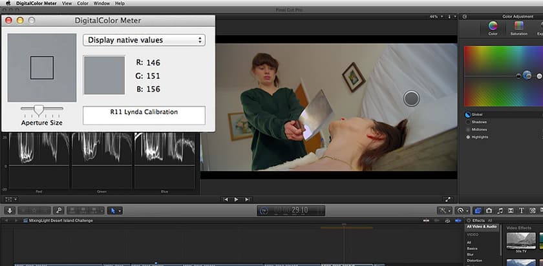Click the Import Media down-arrow button
The height and width of the screenshot is (266, 543).
tap(10, 210)
